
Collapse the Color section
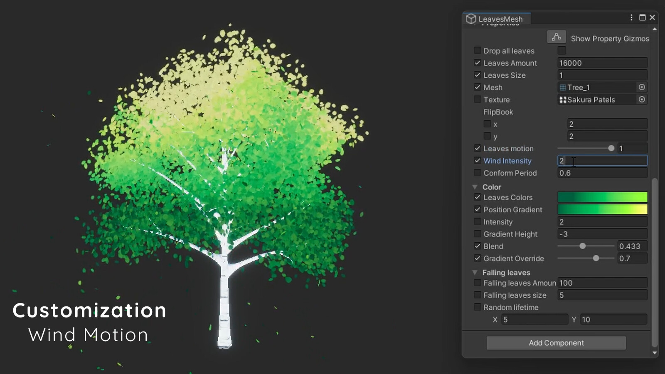click(x=475, y=187)
